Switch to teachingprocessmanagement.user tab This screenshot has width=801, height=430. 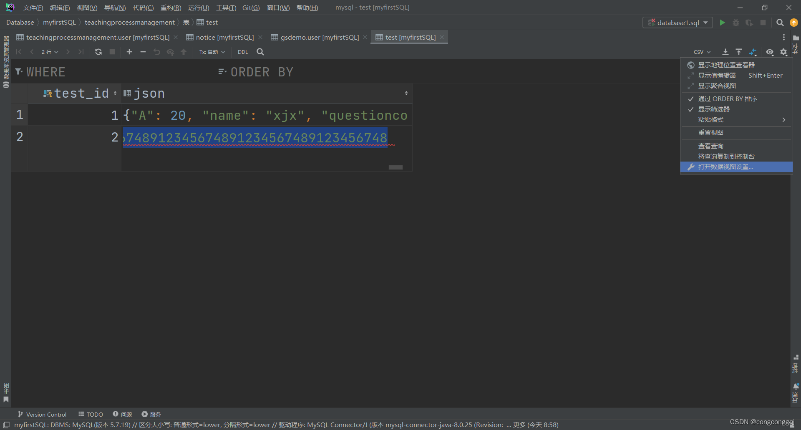[98, 37]
